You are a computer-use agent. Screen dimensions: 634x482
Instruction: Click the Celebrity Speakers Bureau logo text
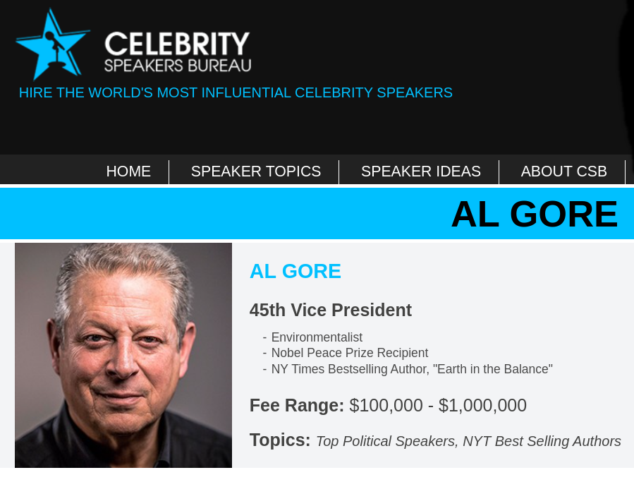178,52
